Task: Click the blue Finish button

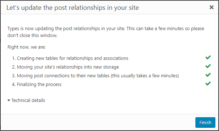Action: click(x=205, y=122)
